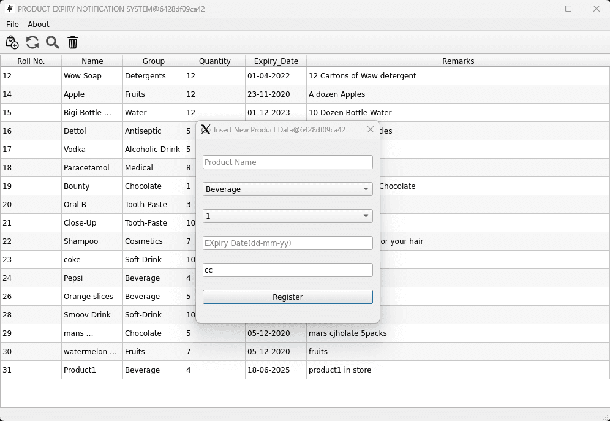Click the Quantity column header
Viewport: 610px width, 421px height.
click(x=215, y=61)
